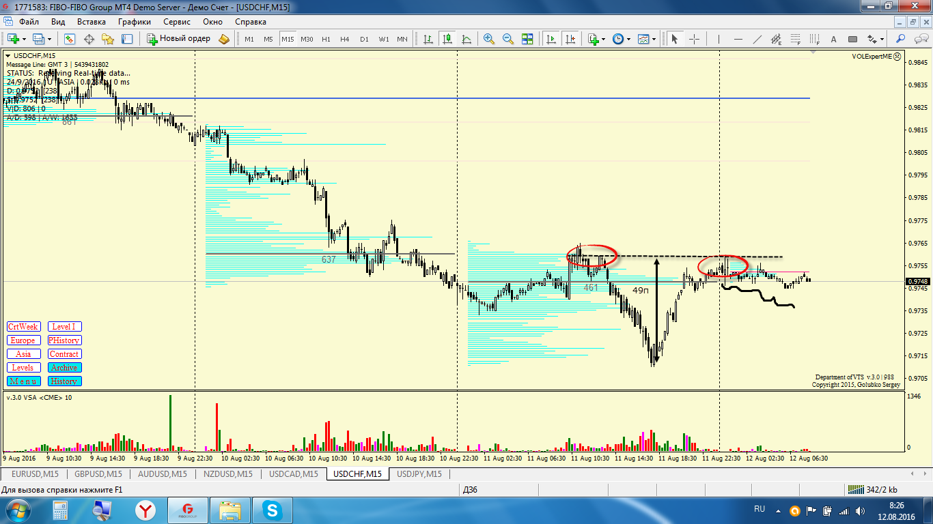Click the CrtWeek button on chart
The height and width of the screenshot is (524, 933).
point(23,327)
